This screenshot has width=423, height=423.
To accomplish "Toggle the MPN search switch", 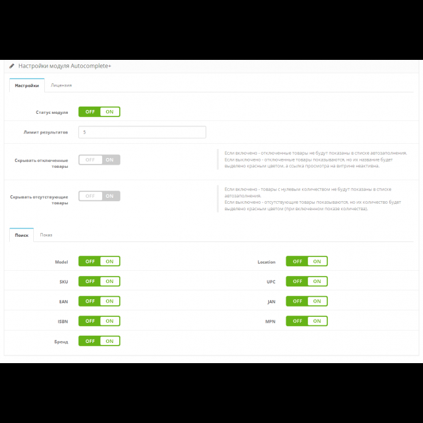I will pos(307,321).
